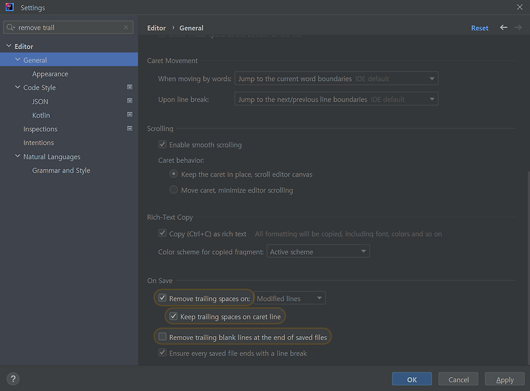The width and height of the screenshot is (530, 391).
Task: Click the forward navigation arrow
Action: pyautogui.click(x=518, y=27)
